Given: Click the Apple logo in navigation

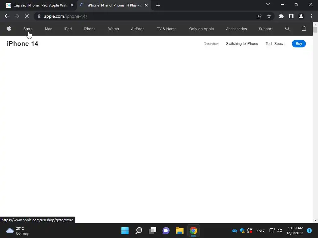Looking at the screenshot, I should click(9, 29).
